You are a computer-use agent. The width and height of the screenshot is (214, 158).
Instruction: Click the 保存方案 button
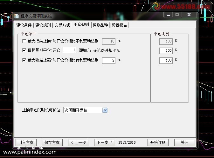[52, 142]
